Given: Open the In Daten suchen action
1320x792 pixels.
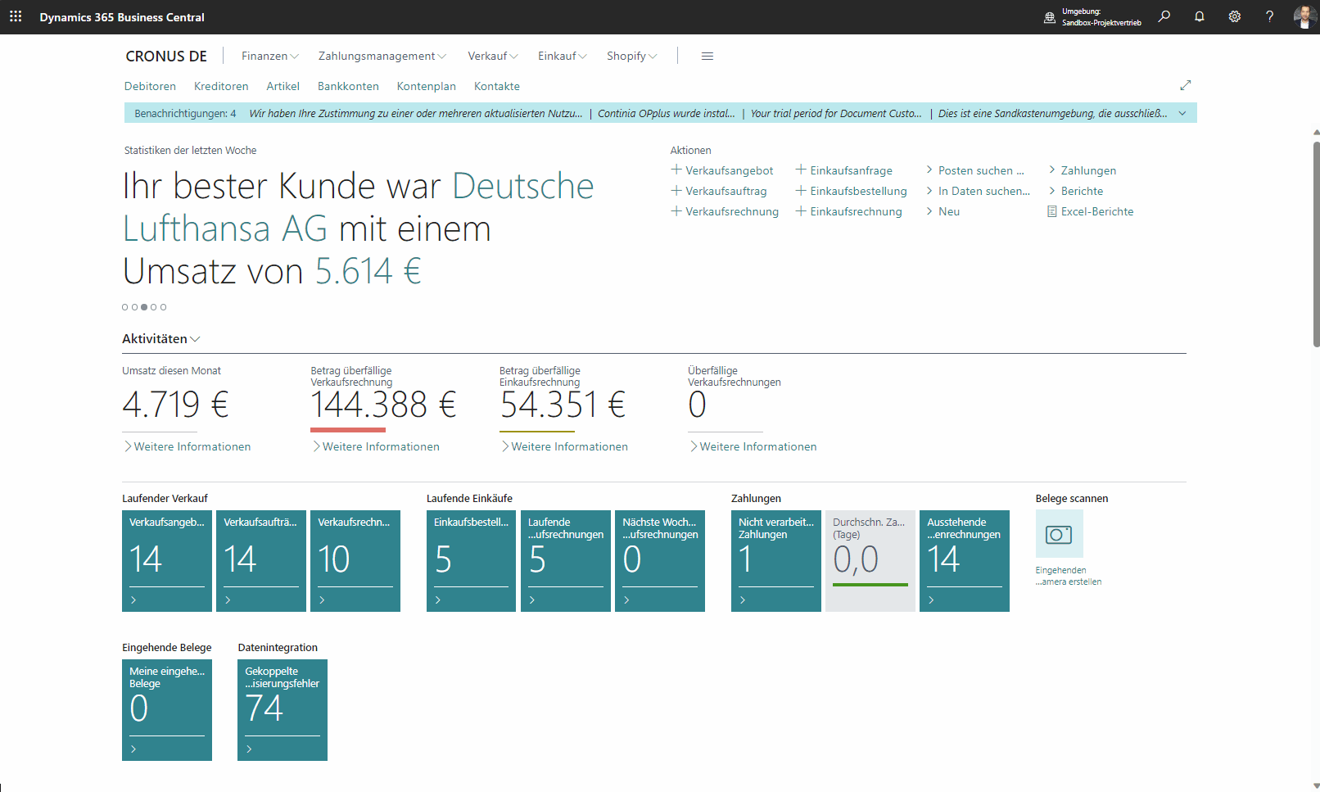Looking at the screenshot, I should [x=978, y=191].
